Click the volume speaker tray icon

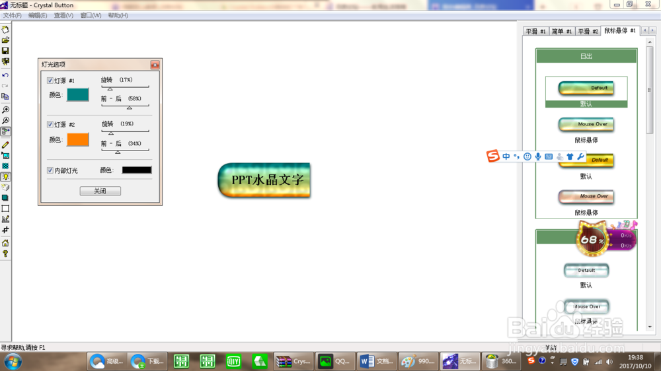609,362
